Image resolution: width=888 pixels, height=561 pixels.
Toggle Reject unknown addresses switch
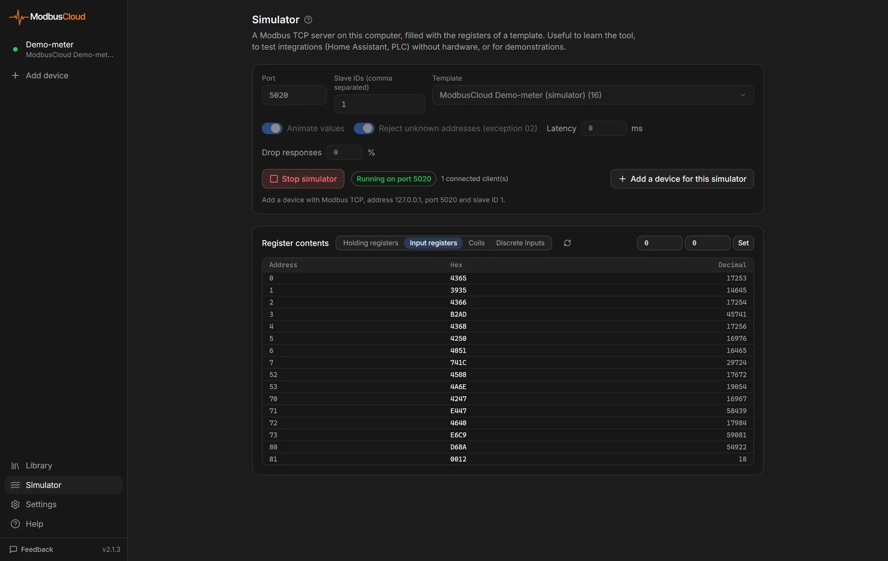pos(364,129)
